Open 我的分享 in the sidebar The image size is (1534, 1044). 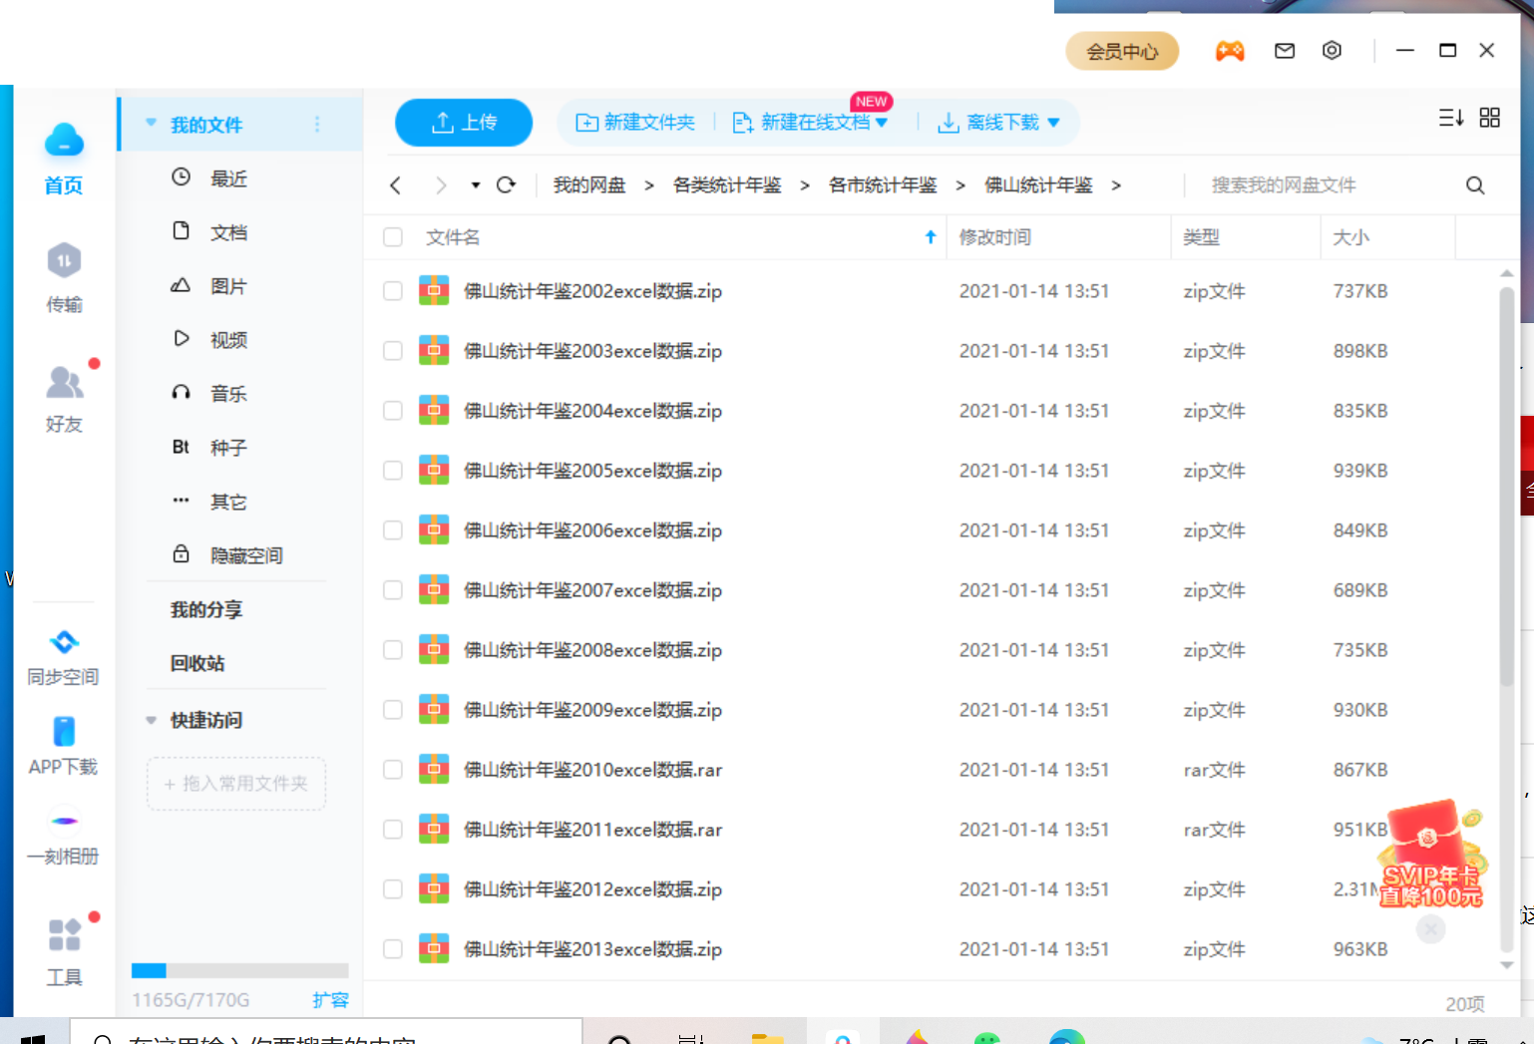[206, 609]
